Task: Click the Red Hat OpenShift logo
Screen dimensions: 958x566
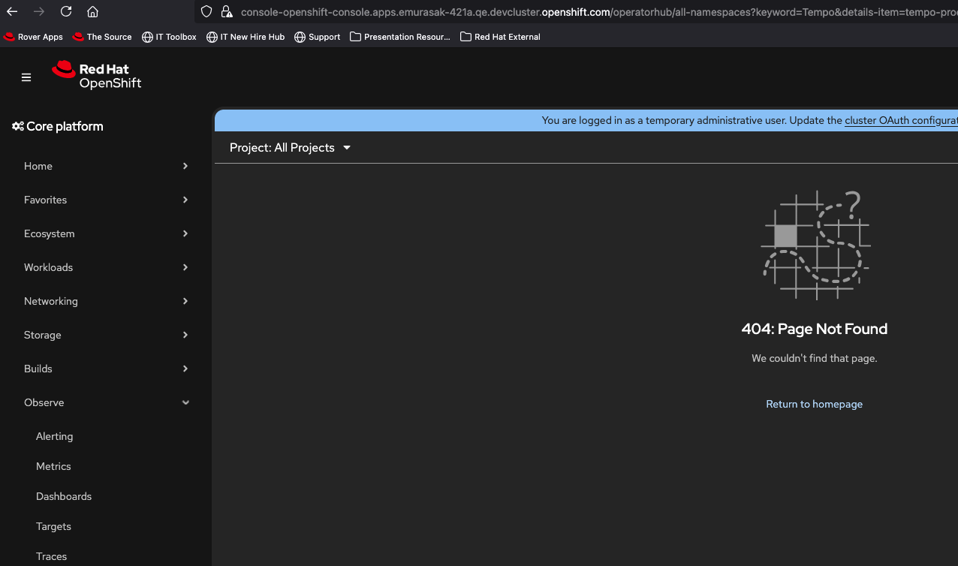Action: [96, 75]
